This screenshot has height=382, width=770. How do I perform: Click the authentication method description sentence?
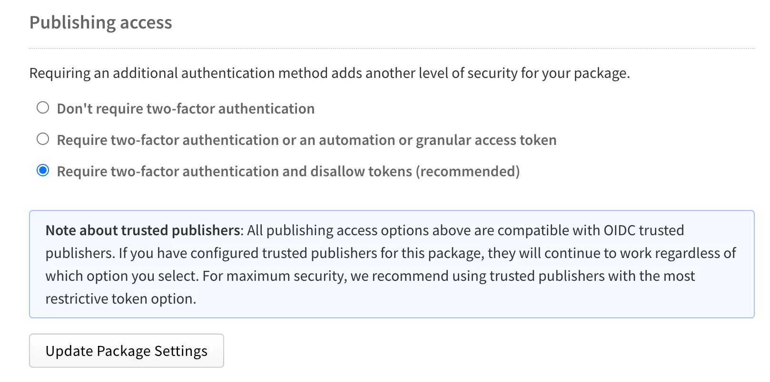coord(330,73)
